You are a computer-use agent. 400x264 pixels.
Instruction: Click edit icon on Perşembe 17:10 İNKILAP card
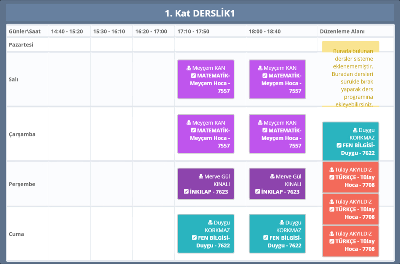click(x=186, y=192)
